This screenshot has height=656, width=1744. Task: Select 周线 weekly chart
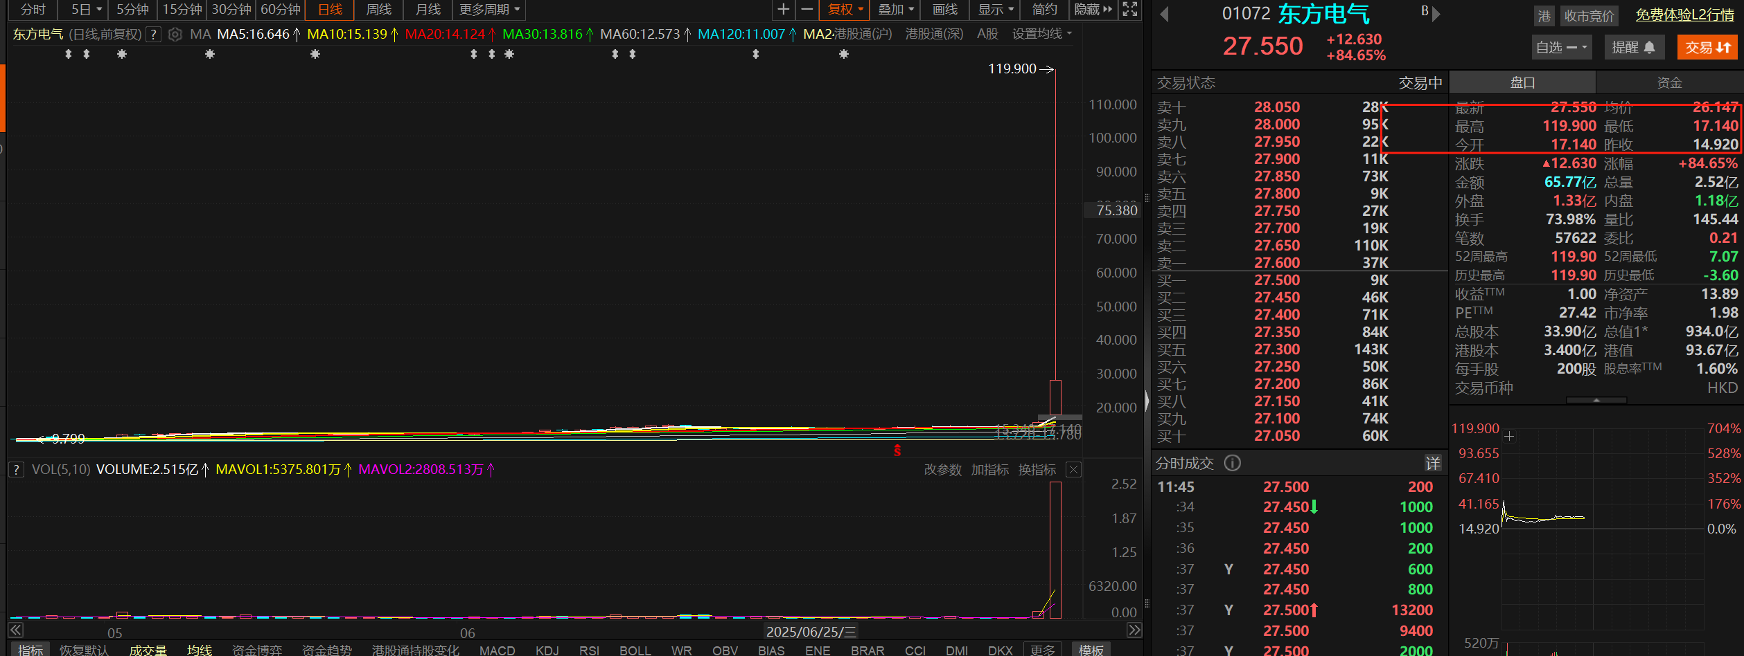pos(379,10)
